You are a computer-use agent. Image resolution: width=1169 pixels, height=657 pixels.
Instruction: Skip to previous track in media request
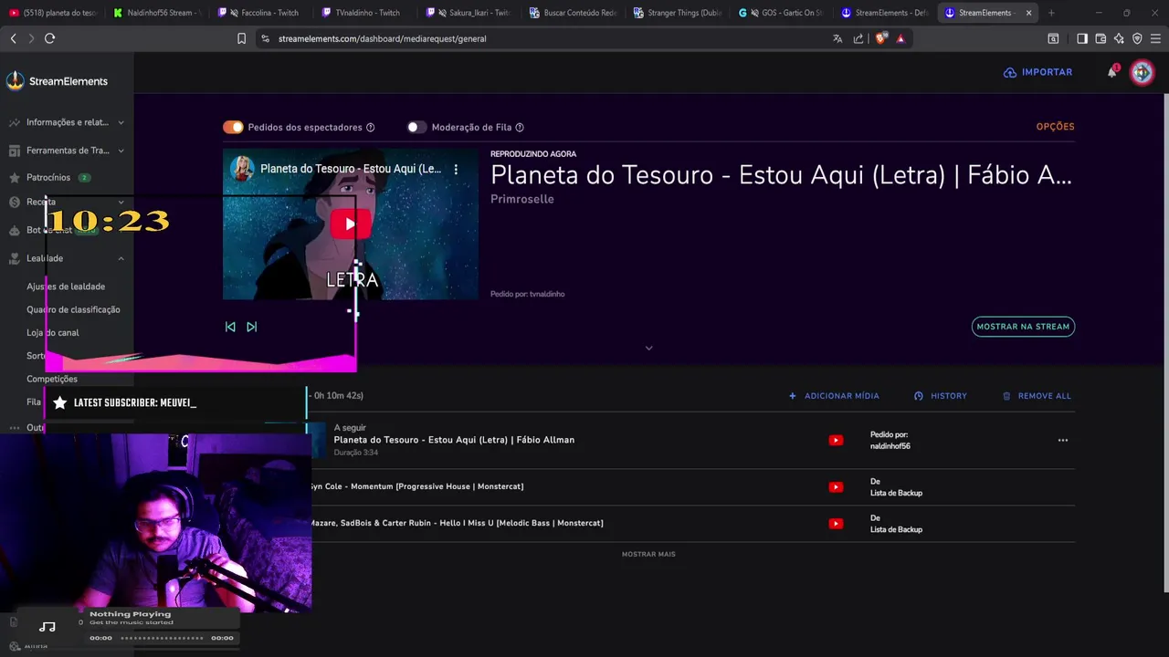click(230, 327)
